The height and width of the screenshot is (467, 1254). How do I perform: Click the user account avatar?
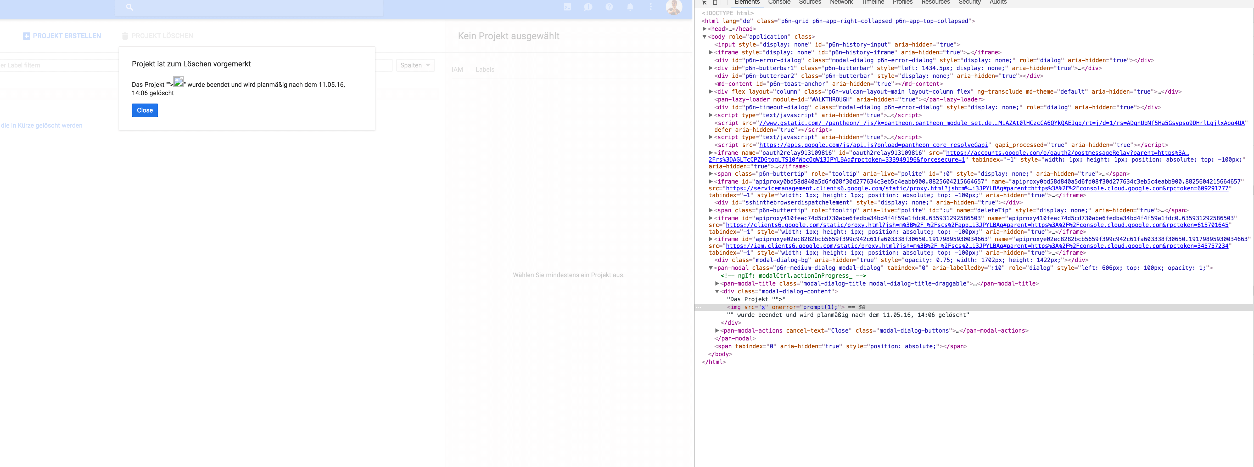[674, 7]
